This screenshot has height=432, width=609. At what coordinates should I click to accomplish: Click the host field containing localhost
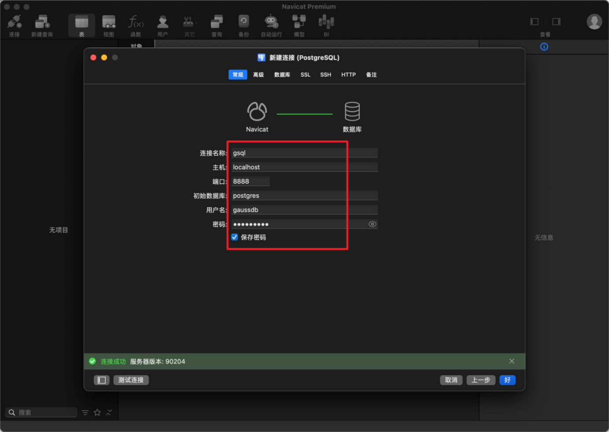[x=305, y=167]
